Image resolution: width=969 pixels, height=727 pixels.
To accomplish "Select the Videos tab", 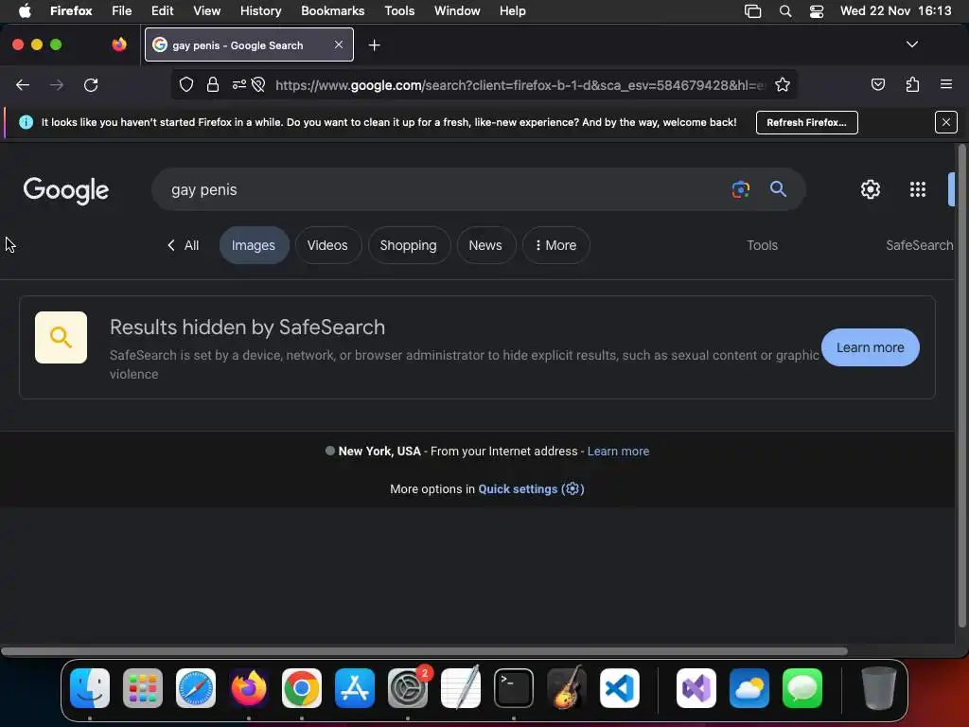I will point(327,245).
